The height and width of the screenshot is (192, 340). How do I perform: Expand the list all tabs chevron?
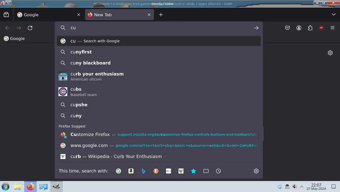(333, 15)
